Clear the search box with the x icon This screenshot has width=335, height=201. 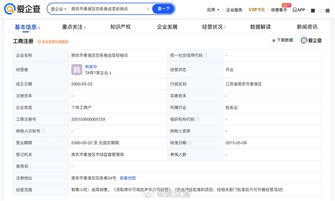point(147,9)
